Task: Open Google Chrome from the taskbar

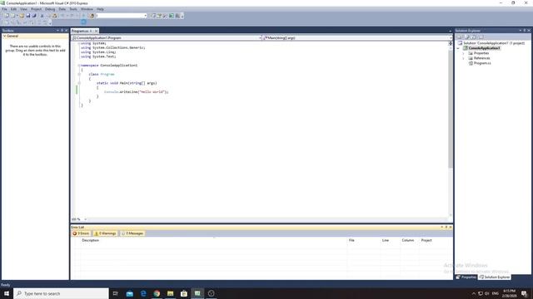Action: 157,293
